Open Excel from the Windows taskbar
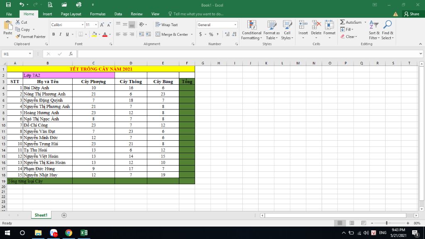Viewport: 425px width, 239px height. pyautogui.click(x=84, y=233)
